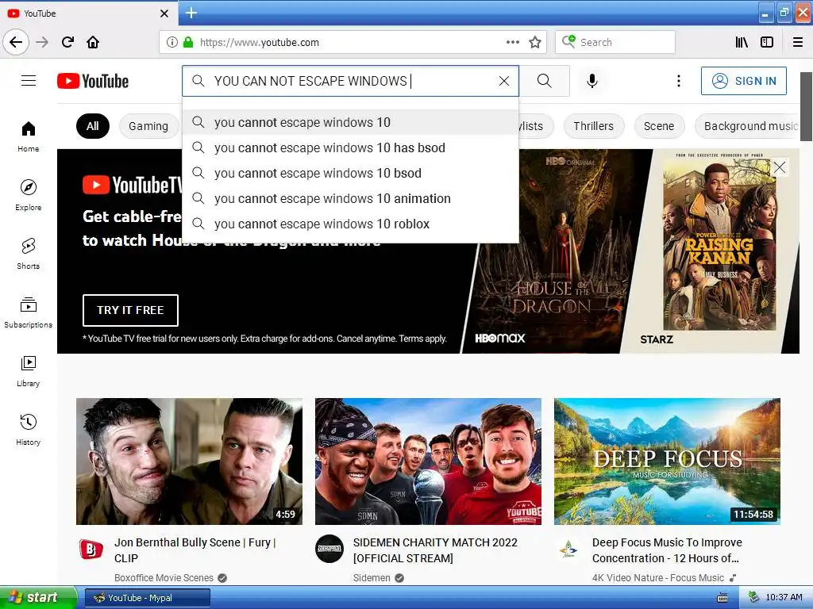Open Deep Focus video thumbnail
Viewport: 813px width, 609px height.
point(667,462)
